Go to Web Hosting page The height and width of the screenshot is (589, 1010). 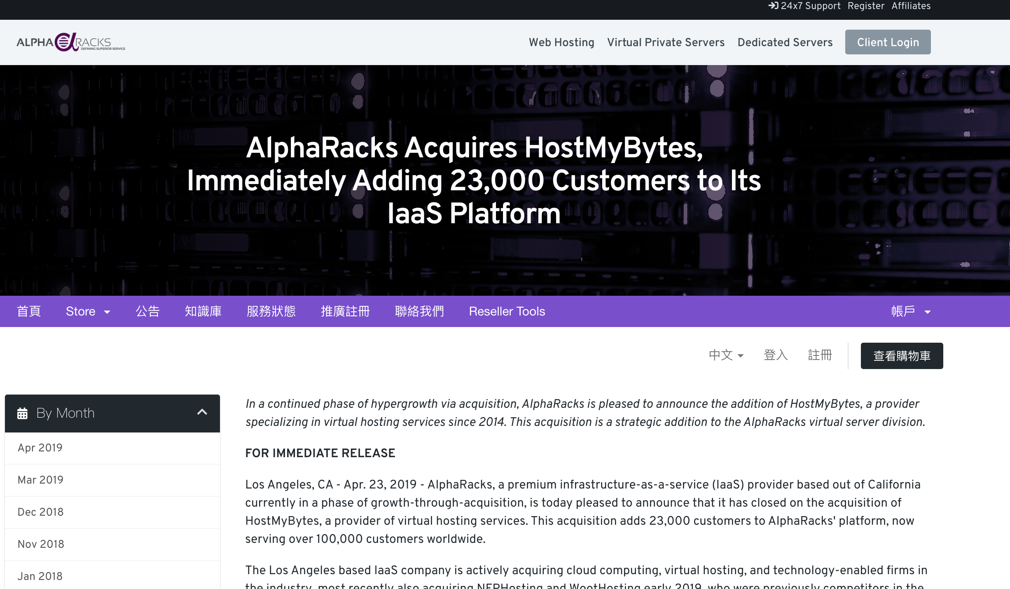(x=561, y=42)
